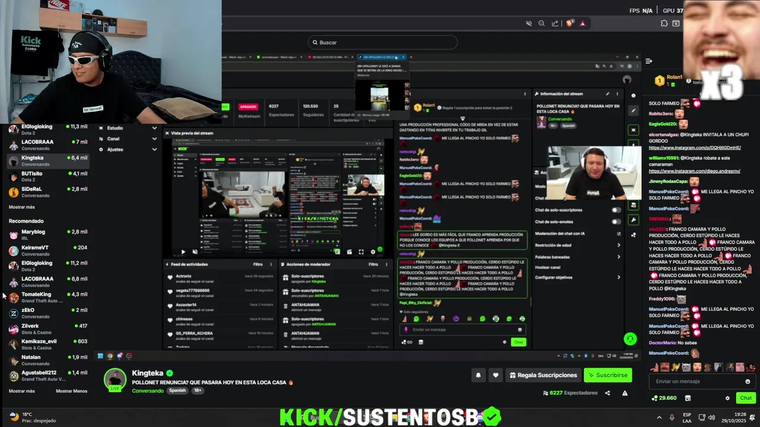The image size is (760, 427).
Task: Click the zoom magnifier icon in address bar
Action: (x=541, y=23)
